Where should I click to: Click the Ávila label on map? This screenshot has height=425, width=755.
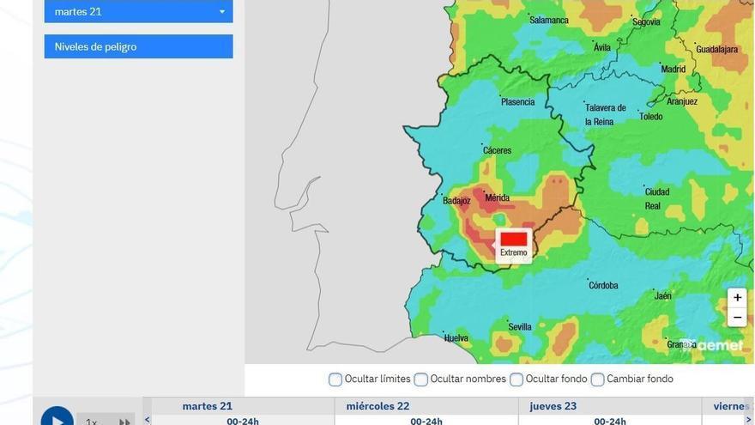[602, 47]
